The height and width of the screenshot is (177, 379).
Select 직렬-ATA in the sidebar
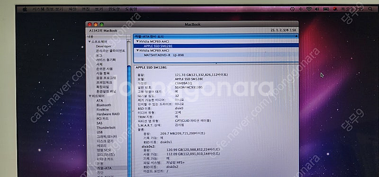click(x=104, y=168)
